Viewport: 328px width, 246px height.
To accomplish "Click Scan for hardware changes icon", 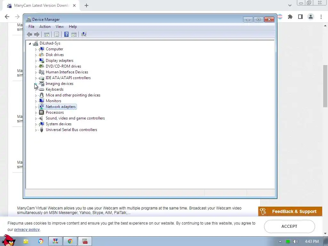I will coord(84,34).
